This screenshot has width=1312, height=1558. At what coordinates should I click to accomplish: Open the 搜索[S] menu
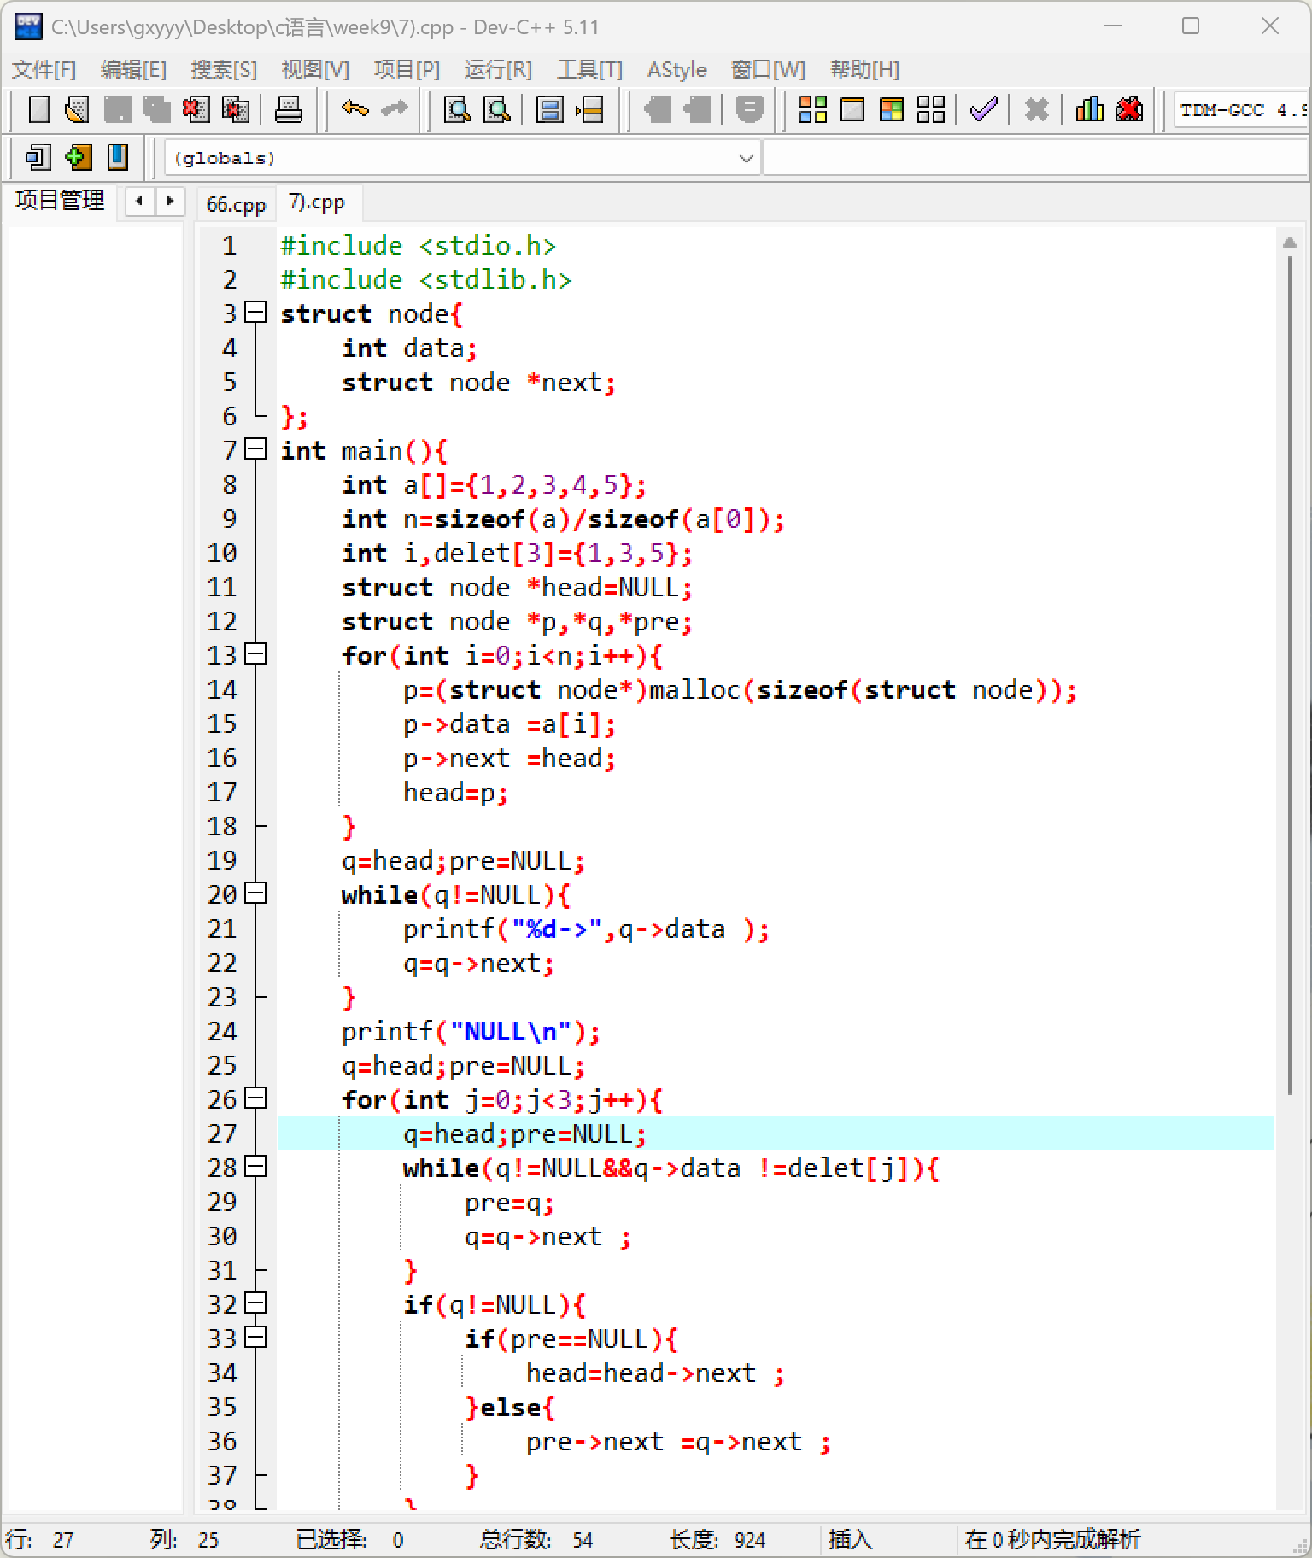click(x=224, y=69)
